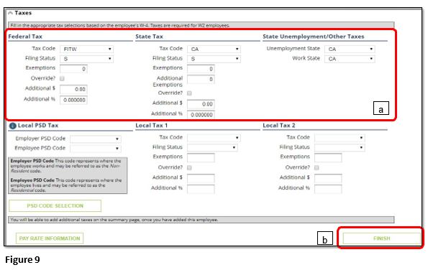Click Local Tax 1 Additional % field
Image resolution: width=428 pixels, height=270 pixels.
click(201, 189)
